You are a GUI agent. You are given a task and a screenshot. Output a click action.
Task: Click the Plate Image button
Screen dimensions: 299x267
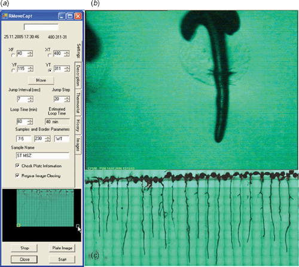coord(62,248)
